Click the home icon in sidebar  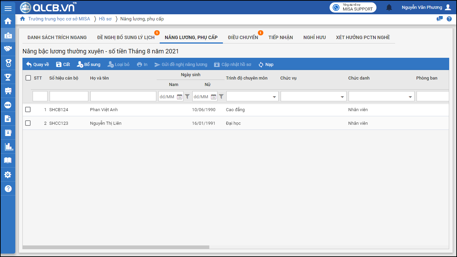click(x=7, y=21)
